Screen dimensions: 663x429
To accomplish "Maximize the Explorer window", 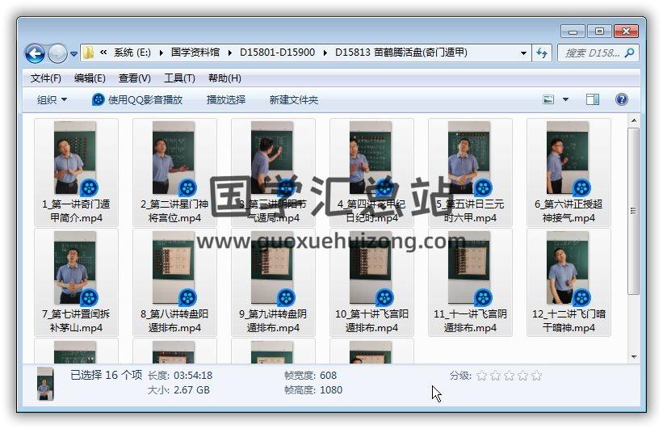I will 599,32.
